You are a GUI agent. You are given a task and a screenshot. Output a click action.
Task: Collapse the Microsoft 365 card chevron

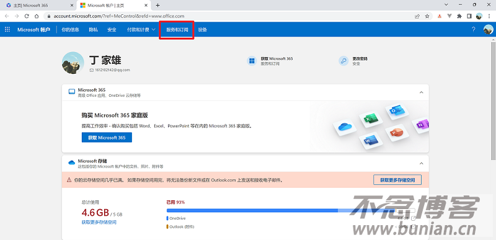click(x=421, y=92)
